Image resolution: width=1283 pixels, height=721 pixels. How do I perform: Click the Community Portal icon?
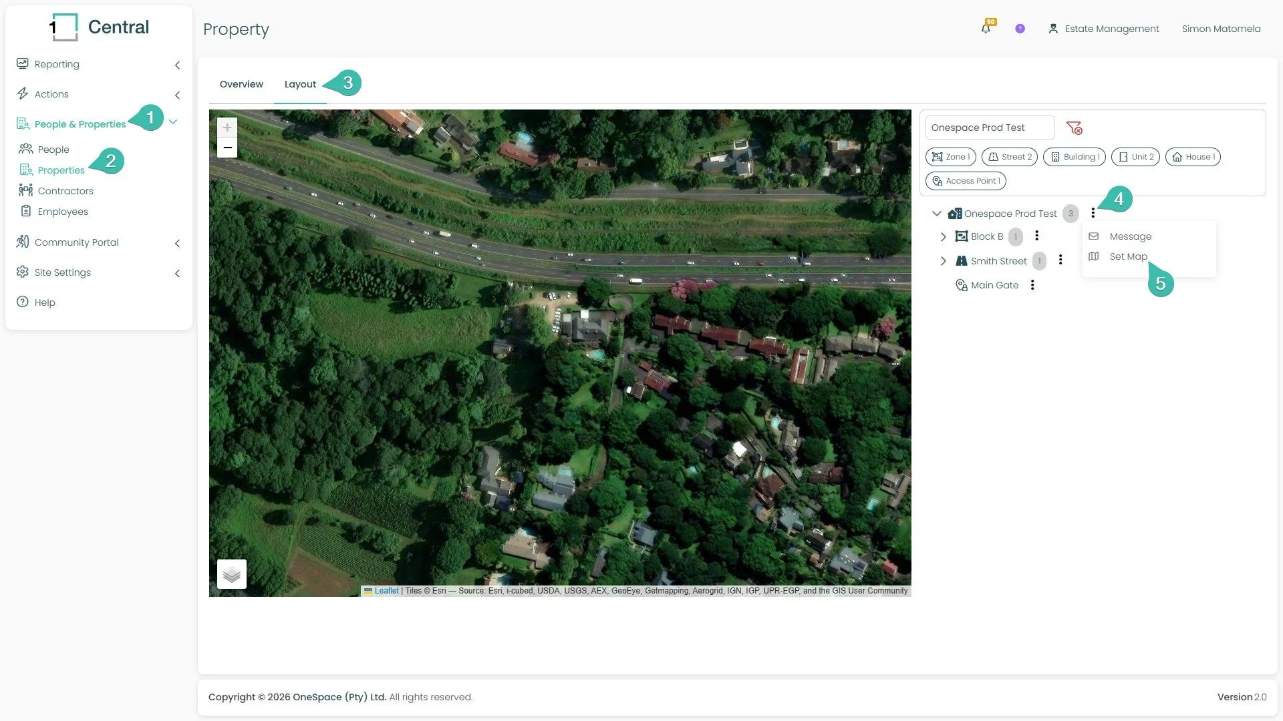coord(23,242)
